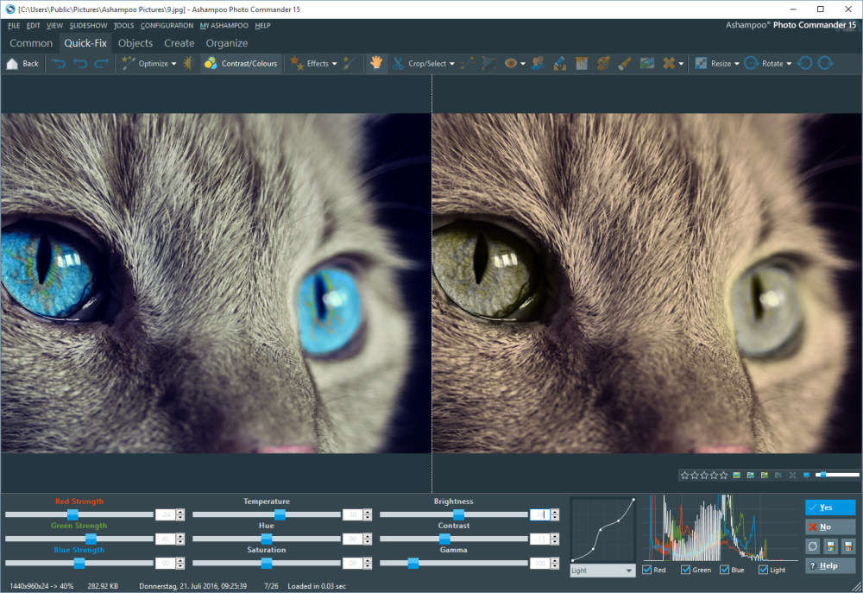This screenshot has height=593, width=863.
Task: Click the Saturation slider handle
Action: point(267,563)
